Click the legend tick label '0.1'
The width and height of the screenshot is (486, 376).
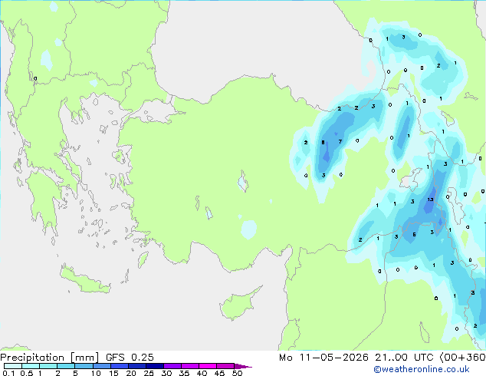(8, 373)
